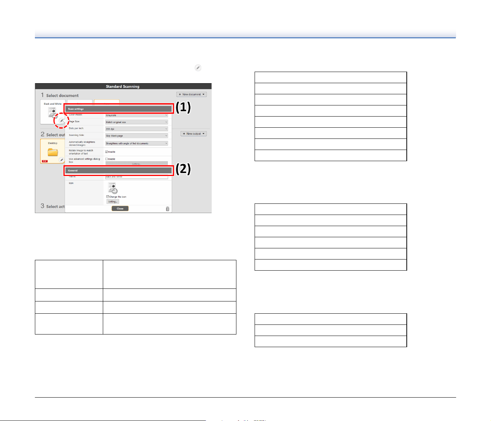Click the pencil edit icon on Black and White document
Image resolution: width=491 pixels, height=421 pixels.
pos(62,121)
